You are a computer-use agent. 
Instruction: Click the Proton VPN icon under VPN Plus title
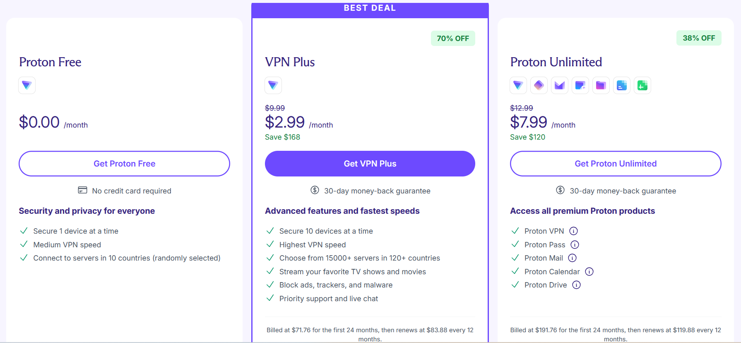273,85
